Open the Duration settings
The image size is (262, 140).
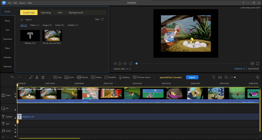click(110, 77)
